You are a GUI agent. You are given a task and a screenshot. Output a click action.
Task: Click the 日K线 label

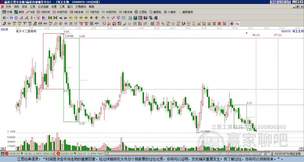click(4, 30)
